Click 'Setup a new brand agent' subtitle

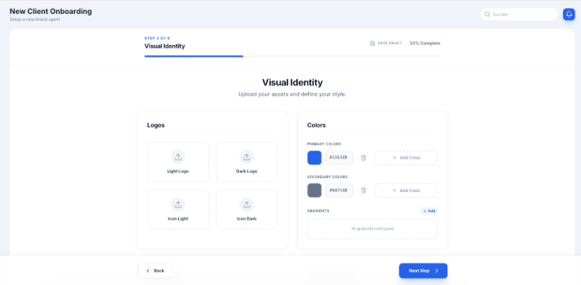tap(35, 20)
